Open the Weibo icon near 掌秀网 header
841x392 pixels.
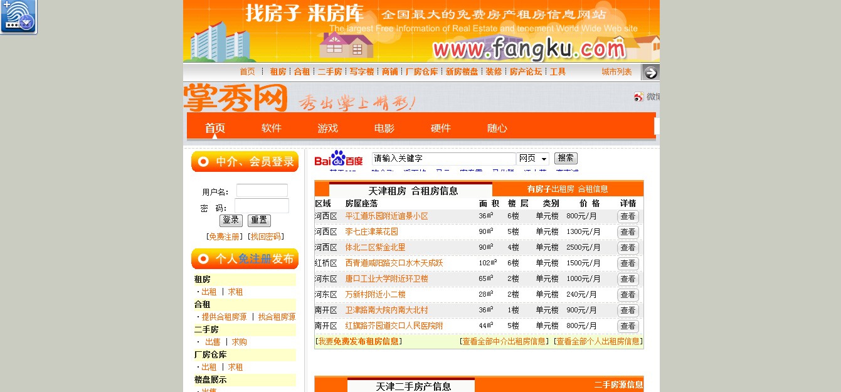pyautogui.click(x=638, y=97)
